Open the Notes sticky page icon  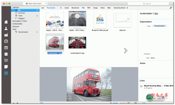tap(6, 67)
